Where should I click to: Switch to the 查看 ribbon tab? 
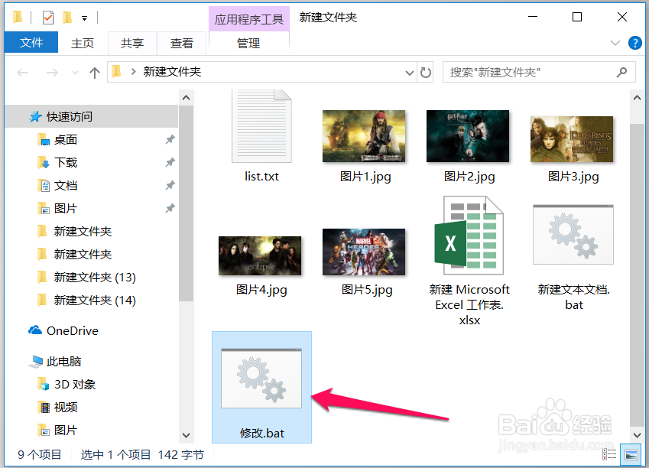(x=182, y=43)
